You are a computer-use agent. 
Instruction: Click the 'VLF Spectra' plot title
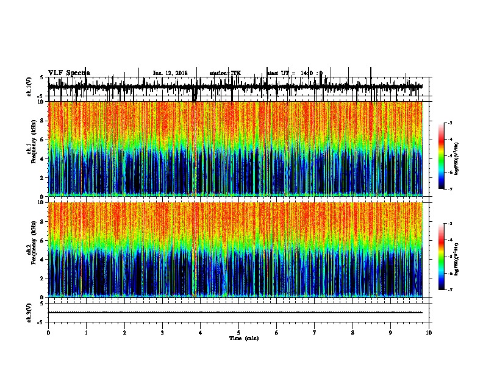pos(69,73)
